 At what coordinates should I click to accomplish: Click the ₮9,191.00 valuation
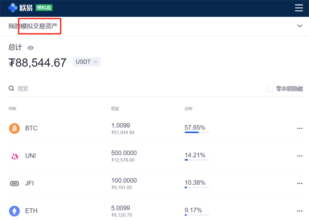point(122,187)
